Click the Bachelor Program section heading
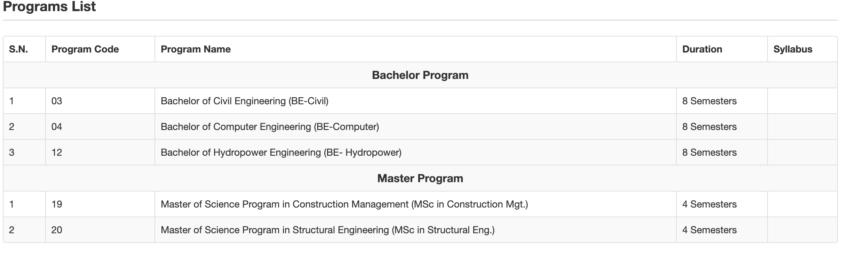849x260 pixels. click(420, 75)
